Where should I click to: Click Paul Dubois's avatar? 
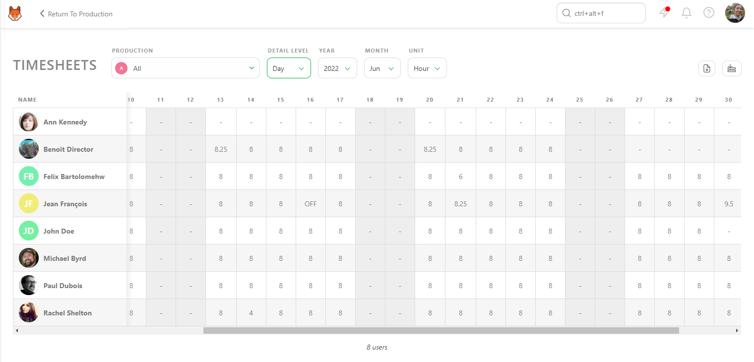(x=29, y=285)
